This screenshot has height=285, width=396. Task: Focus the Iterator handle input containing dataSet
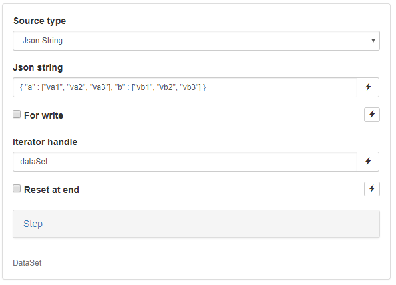click(185, 162)
